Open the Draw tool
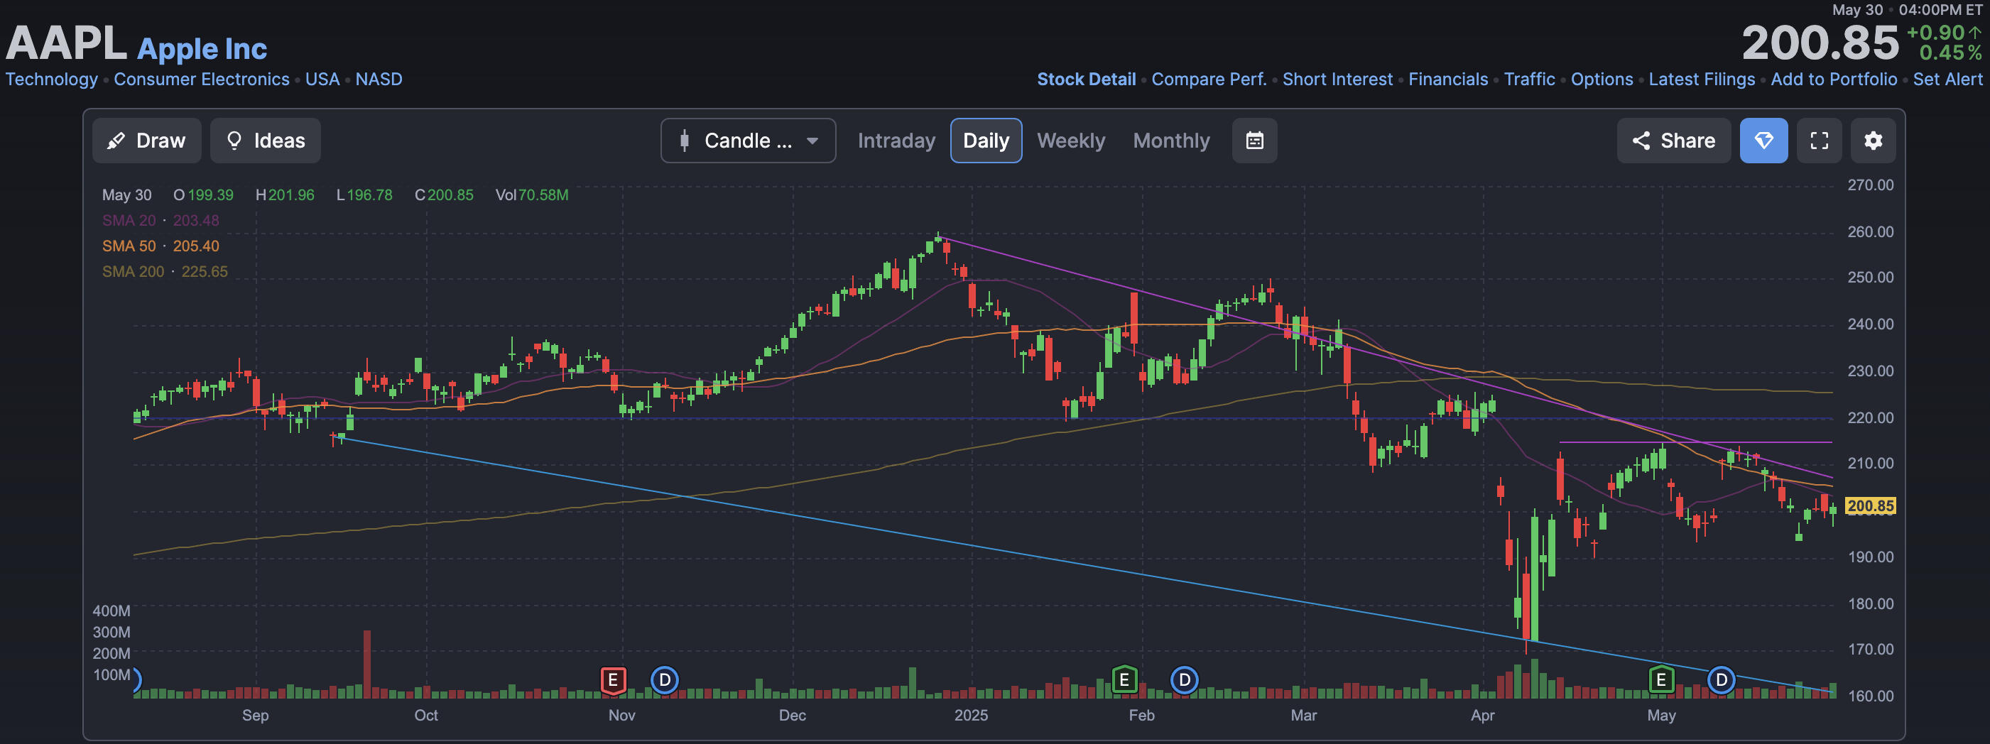The width and height of the screenshot is (1990, 744). 147,141
